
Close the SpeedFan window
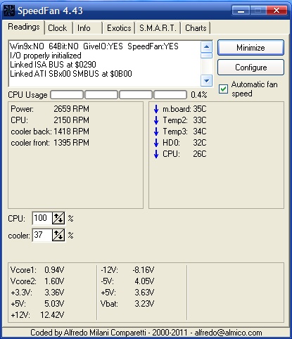[x=277, y=11]
